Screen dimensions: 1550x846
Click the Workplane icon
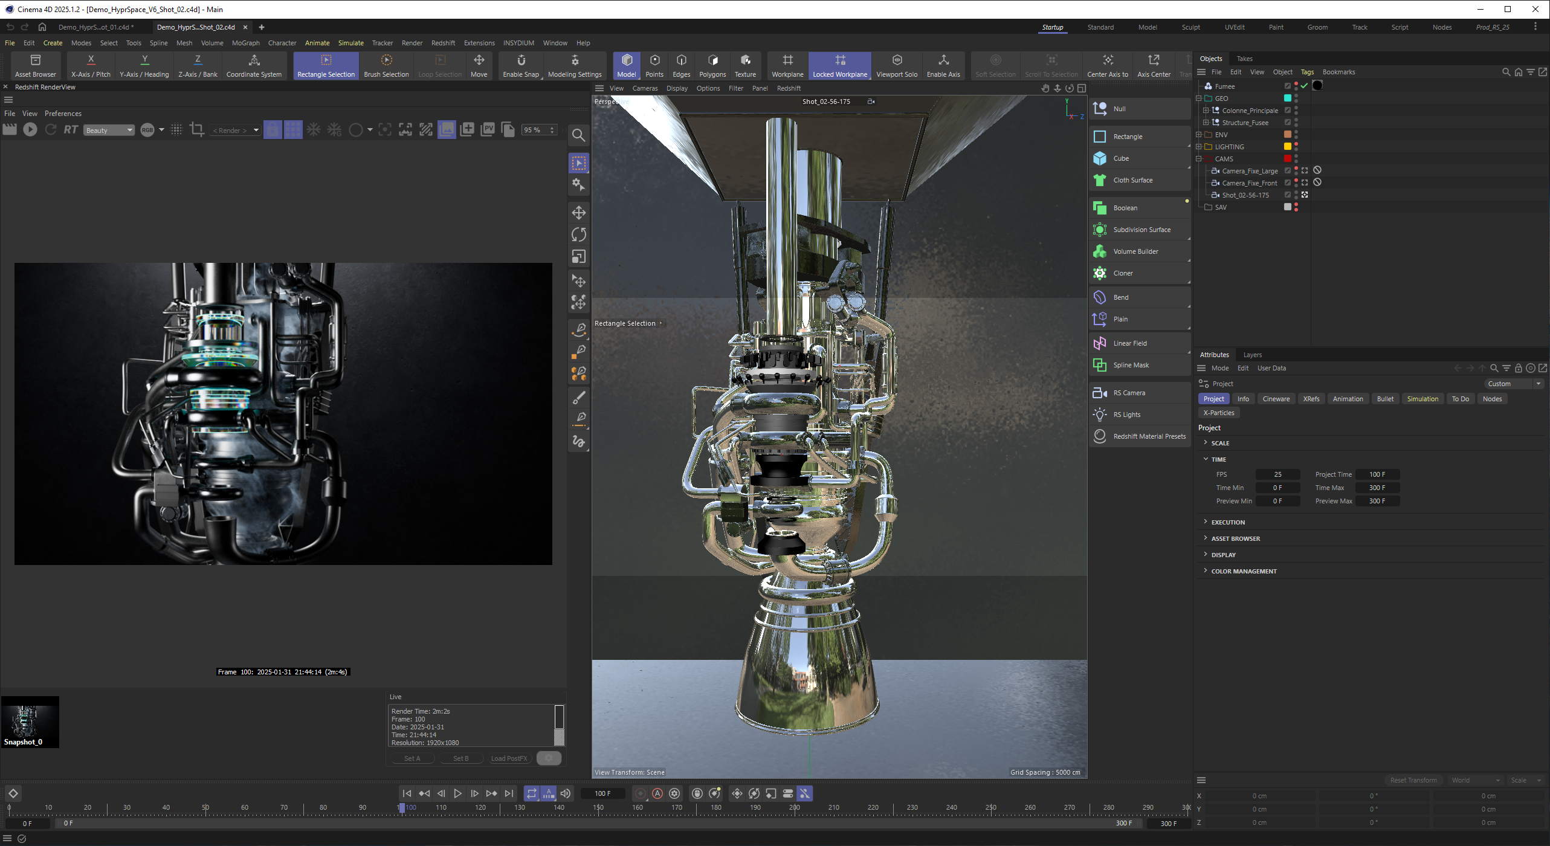click(x=787, y=66)
